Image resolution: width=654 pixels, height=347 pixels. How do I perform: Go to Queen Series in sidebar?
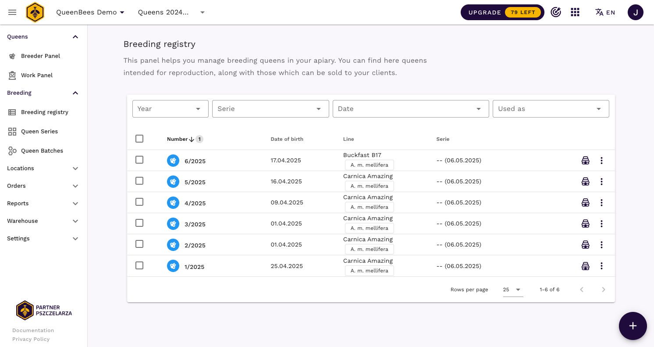coord(39,132)
